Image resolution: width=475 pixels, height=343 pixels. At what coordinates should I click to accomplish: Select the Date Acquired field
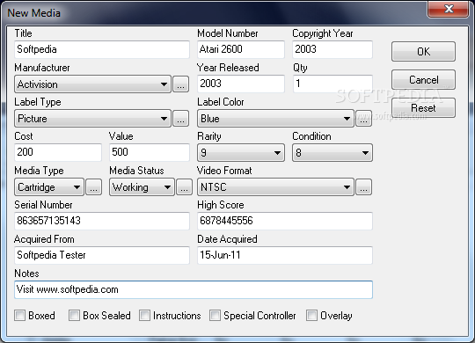pos(285,255)
